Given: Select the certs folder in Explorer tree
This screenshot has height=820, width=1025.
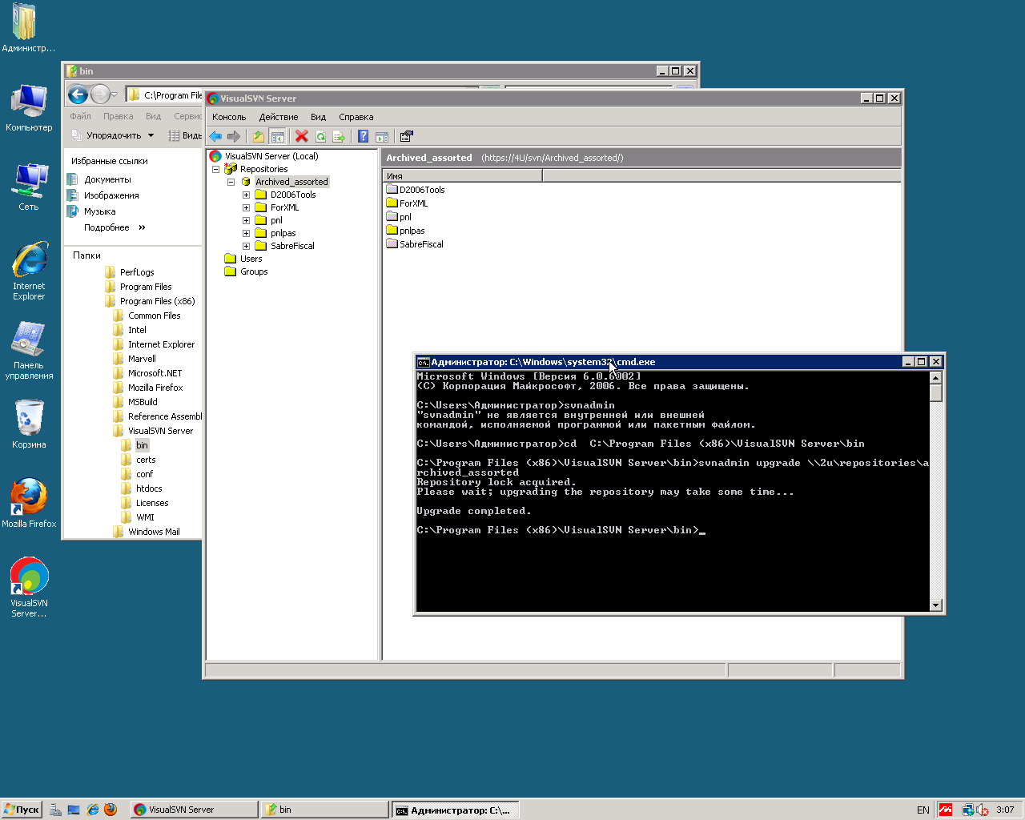Looking at the screenshot, I should point(146,460).
